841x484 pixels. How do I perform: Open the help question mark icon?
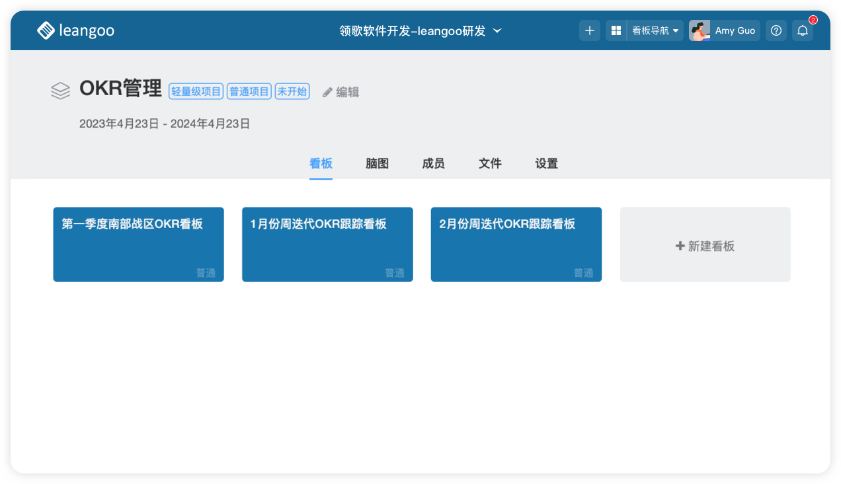click(x=776, y=30)
